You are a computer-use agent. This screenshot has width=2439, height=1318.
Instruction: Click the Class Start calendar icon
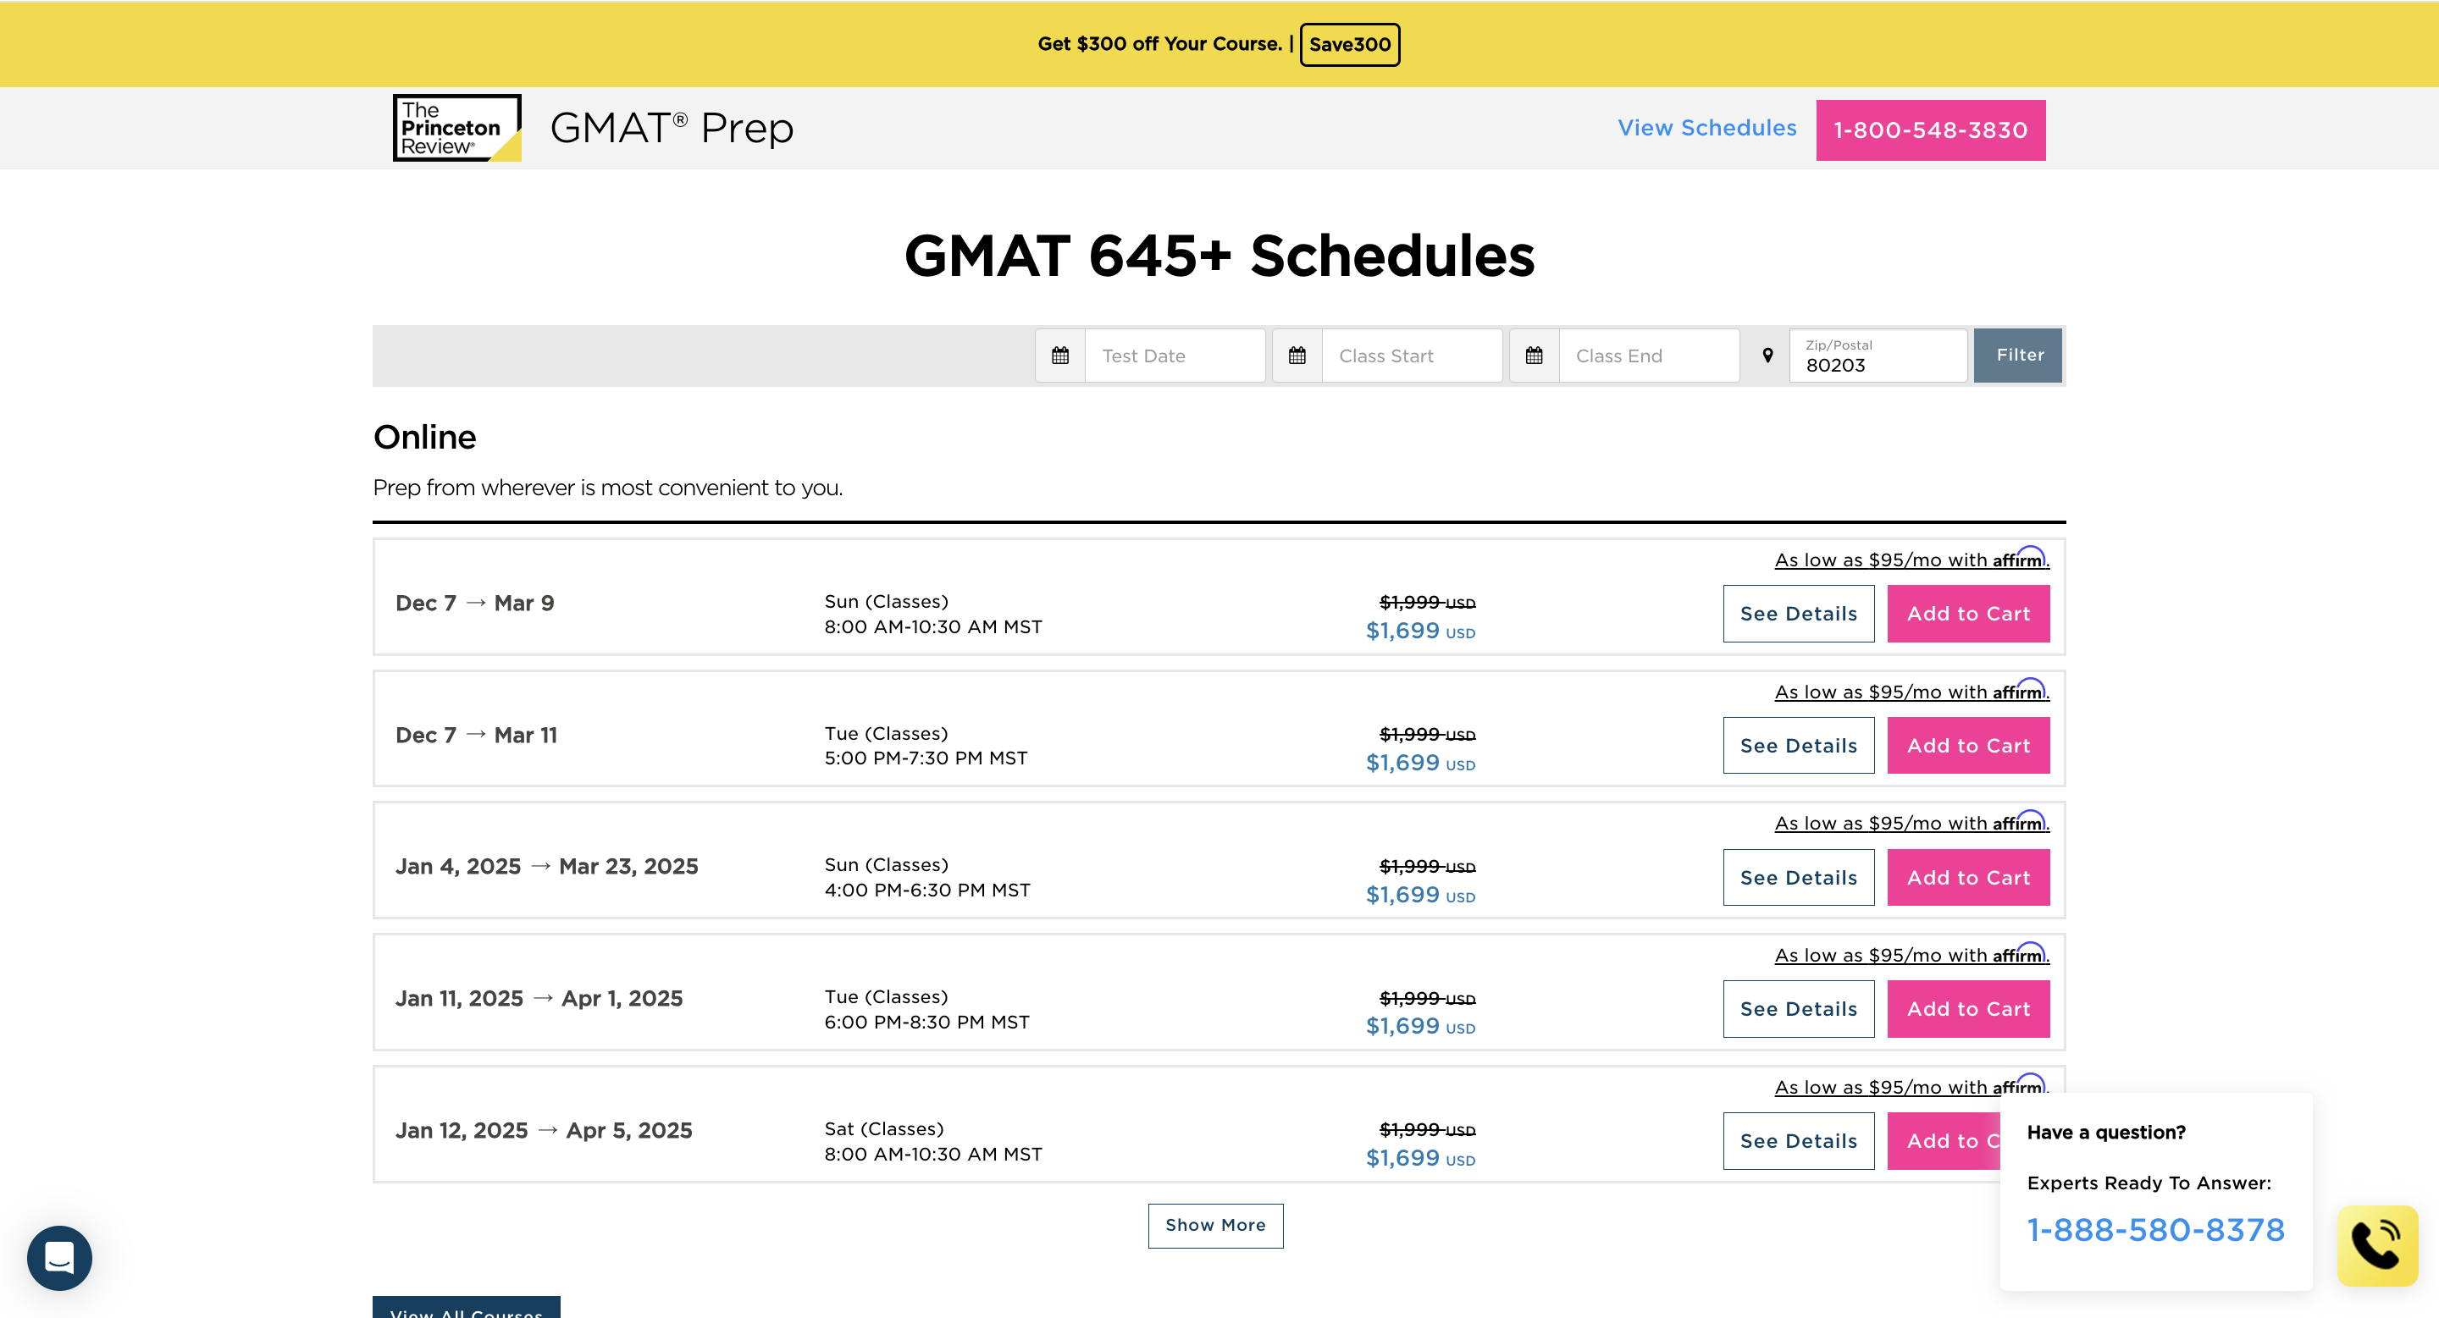[1297, 356]
